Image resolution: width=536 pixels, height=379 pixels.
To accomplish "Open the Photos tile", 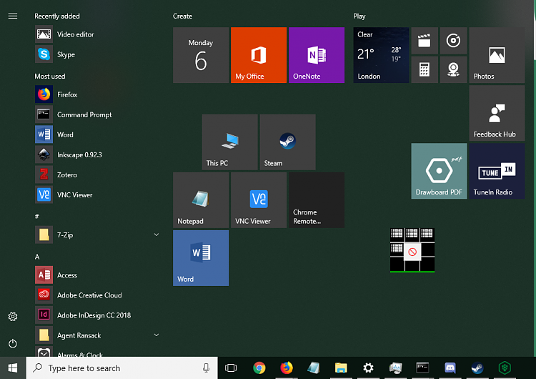I will (497, 55).
